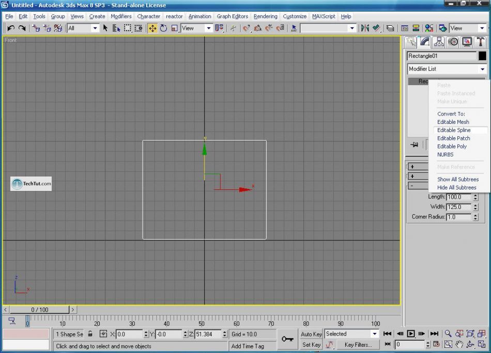Open the Layer Manager
This screenshot has height=353, width=491.
[390, 28]
